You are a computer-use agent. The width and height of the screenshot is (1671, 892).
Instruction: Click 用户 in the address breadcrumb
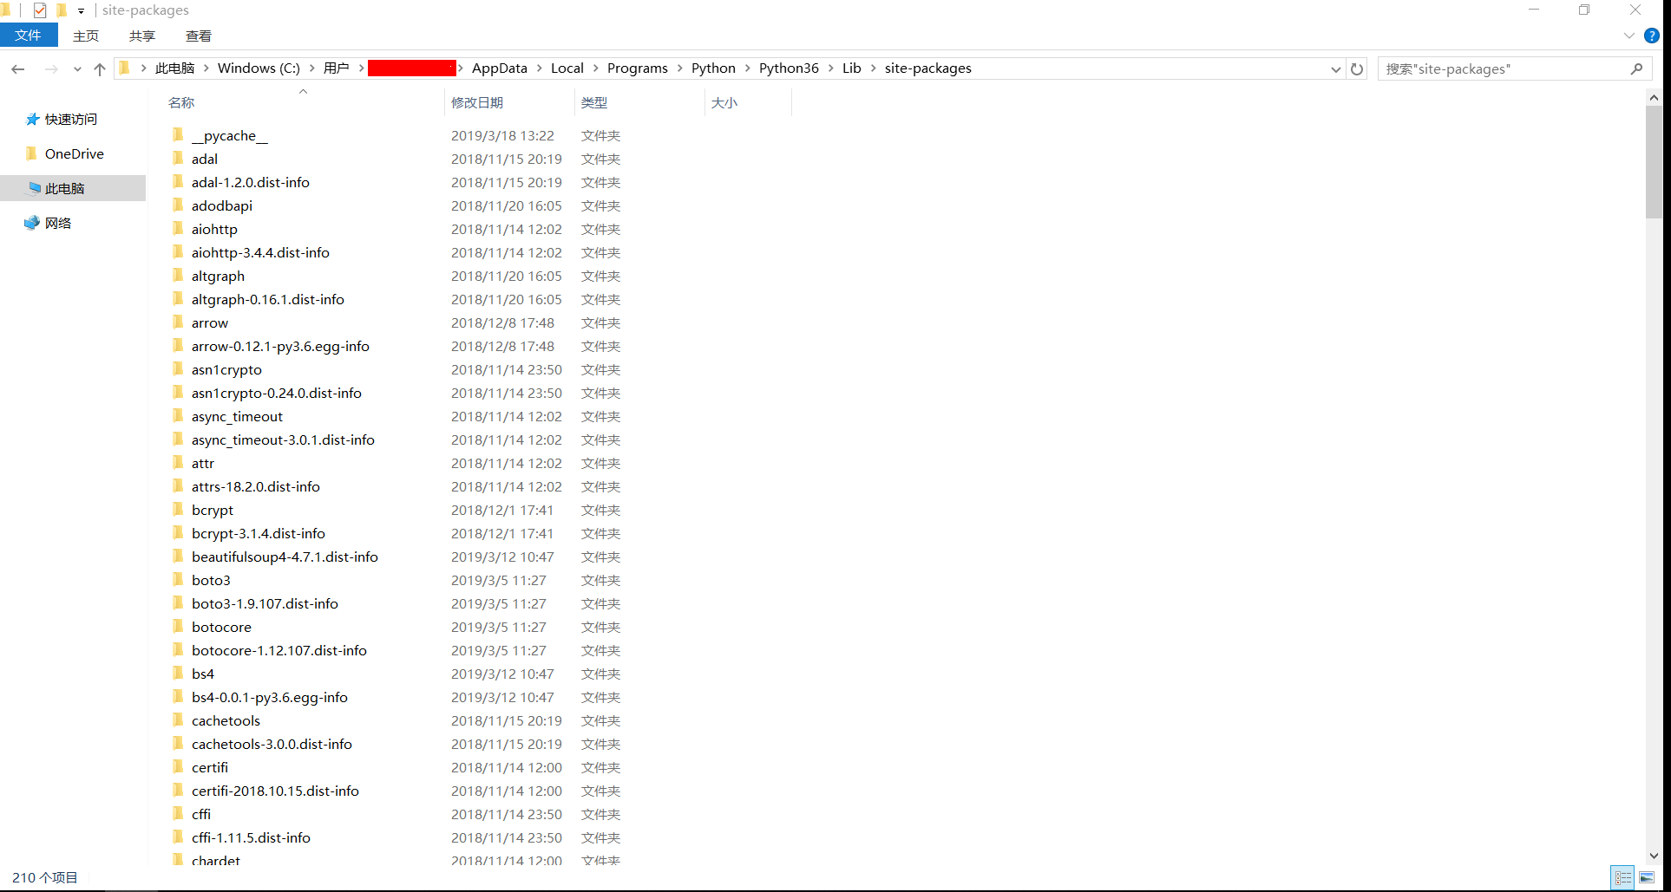coord(336,68)
